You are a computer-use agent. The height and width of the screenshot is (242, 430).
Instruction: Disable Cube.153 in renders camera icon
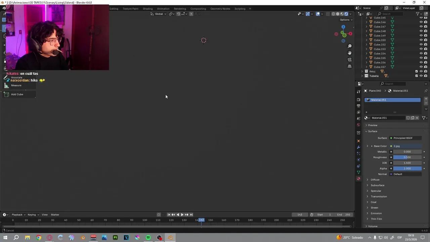(x=426, y=49)
